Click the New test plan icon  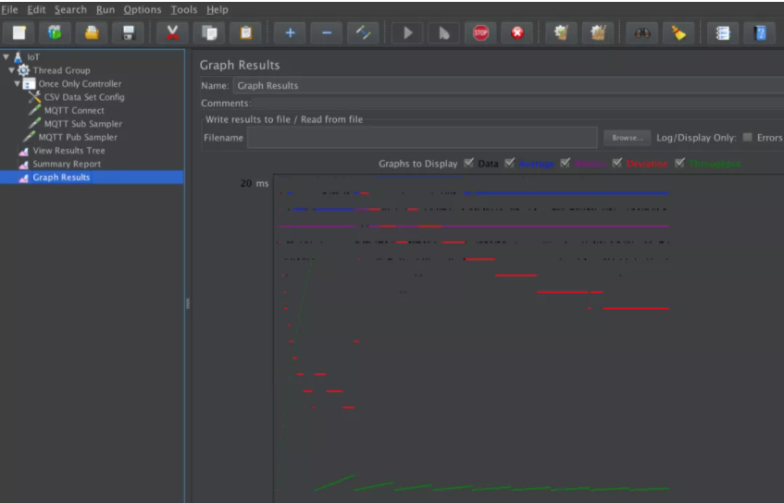coord(19,33)
